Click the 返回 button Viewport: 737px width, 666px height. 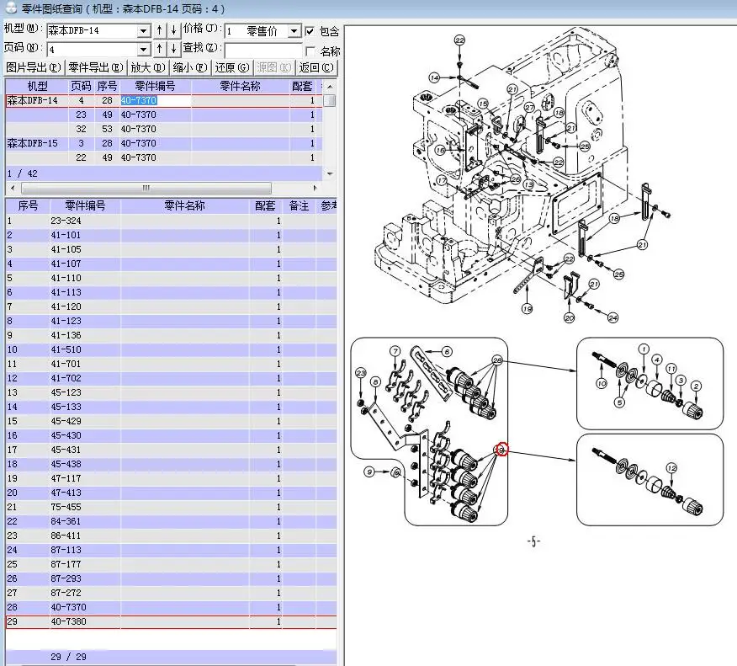[316, 67]
